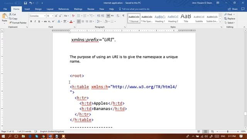This screenshot has width=247, height=139.
Task: Open the Windows Start menu
Action: click(3, 136)
